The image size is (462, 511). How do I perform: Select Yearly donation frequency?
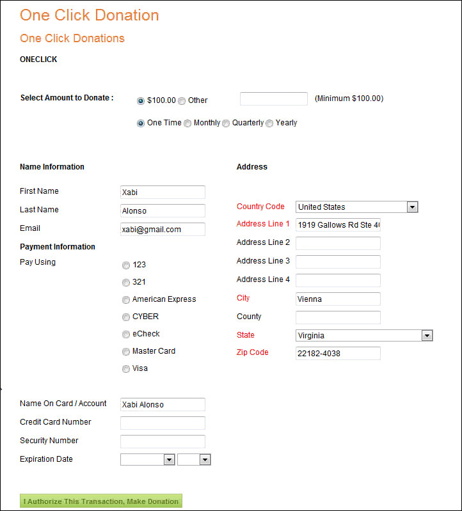pyautogui.click(x=269, y=123)
